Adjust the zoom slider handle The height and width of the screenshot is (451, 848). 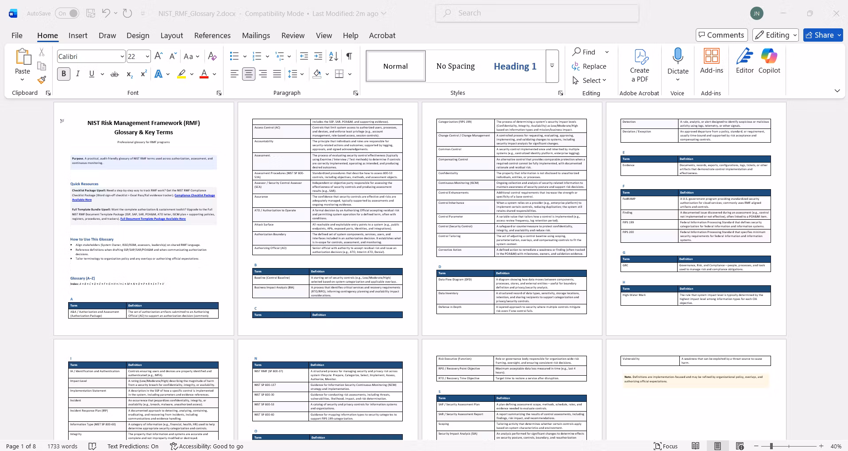coord(771,446)
